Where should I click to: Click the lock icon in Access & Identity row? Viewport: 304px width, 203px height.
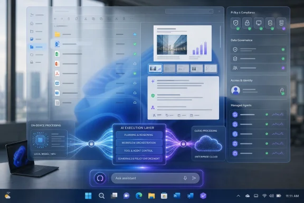282,90
